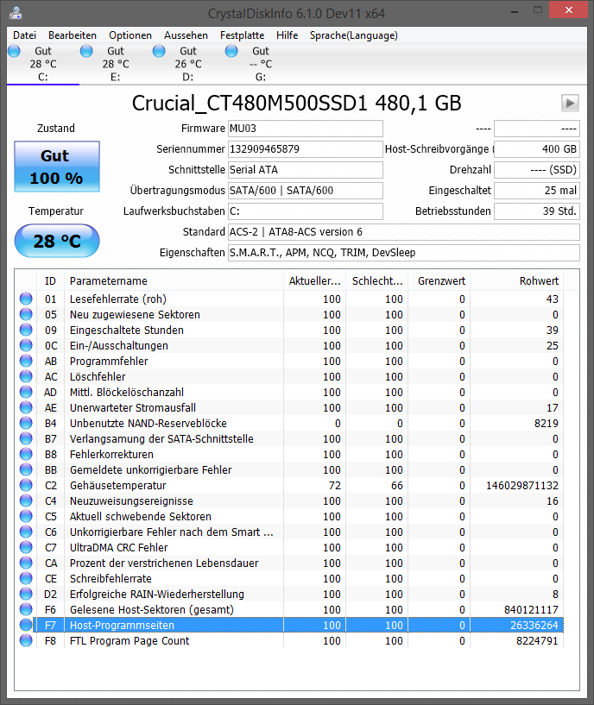The height and width of the screenshot is (705, 594).
Task: Click raw value 8224791
Action: (x=537, y=640)
